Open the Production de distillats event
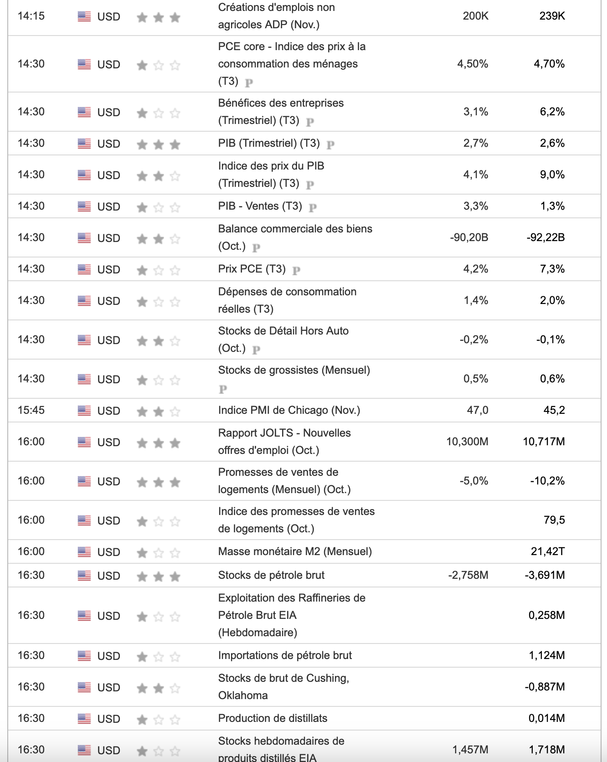The height and width of the screenshot is (762, 607). [x=273, y=718]
